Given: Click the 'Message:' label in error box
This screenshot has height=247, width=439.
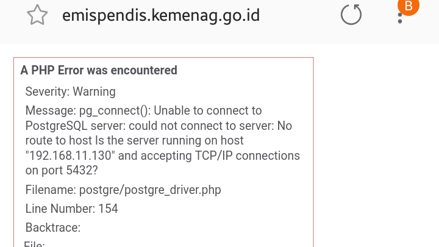Looking at the screenshot, I should 51,110.
